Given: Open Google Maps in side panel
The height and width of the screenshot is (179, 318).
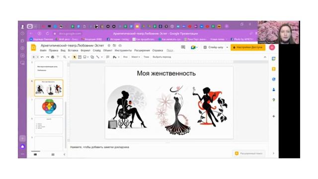Looking at the screenshot, I should click(274, 99).
